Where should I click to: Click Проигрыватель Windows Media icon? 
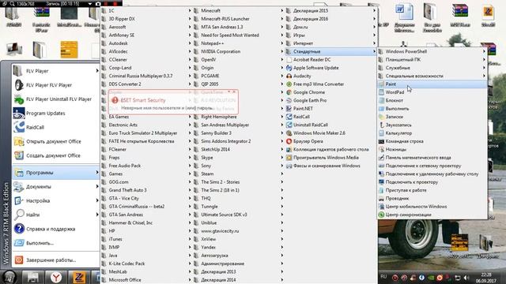tap(289, 158)
